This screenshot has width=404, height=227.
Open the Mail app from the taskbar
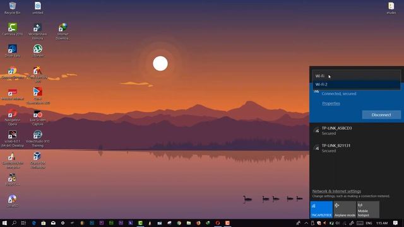pyautogui.click(x=53, y=223)
